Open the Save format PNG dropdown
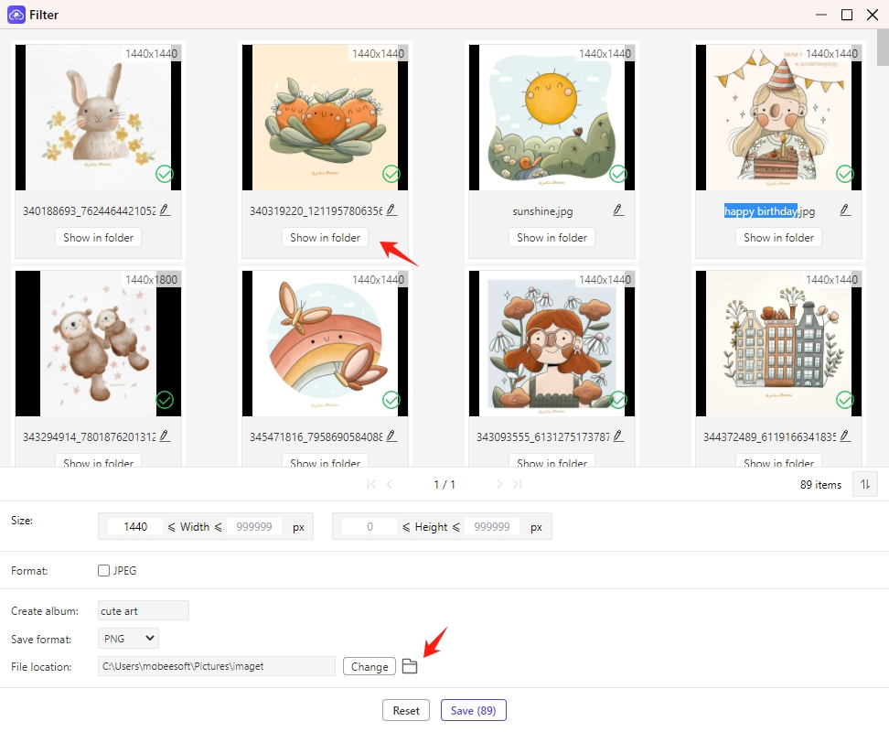 pos(129,638)
